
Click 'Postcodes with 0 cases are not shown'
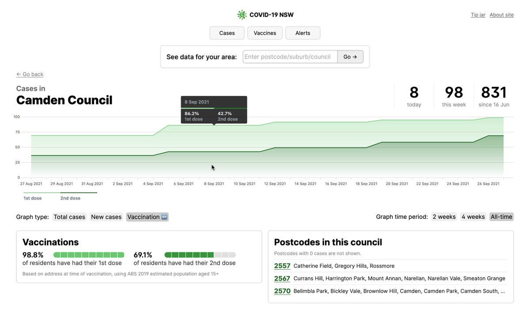click(318, 253)
